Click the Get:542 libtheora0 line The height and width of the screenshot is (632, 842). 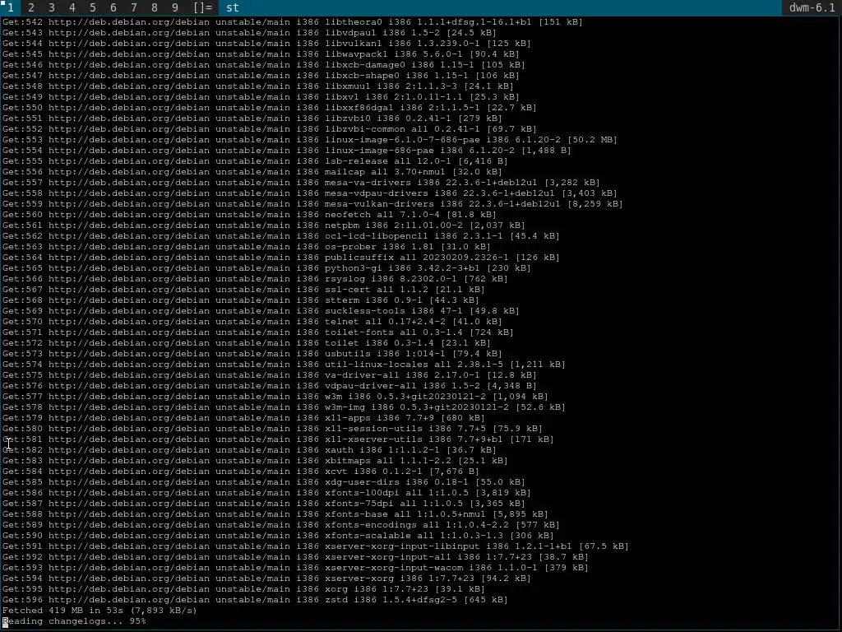292,22
